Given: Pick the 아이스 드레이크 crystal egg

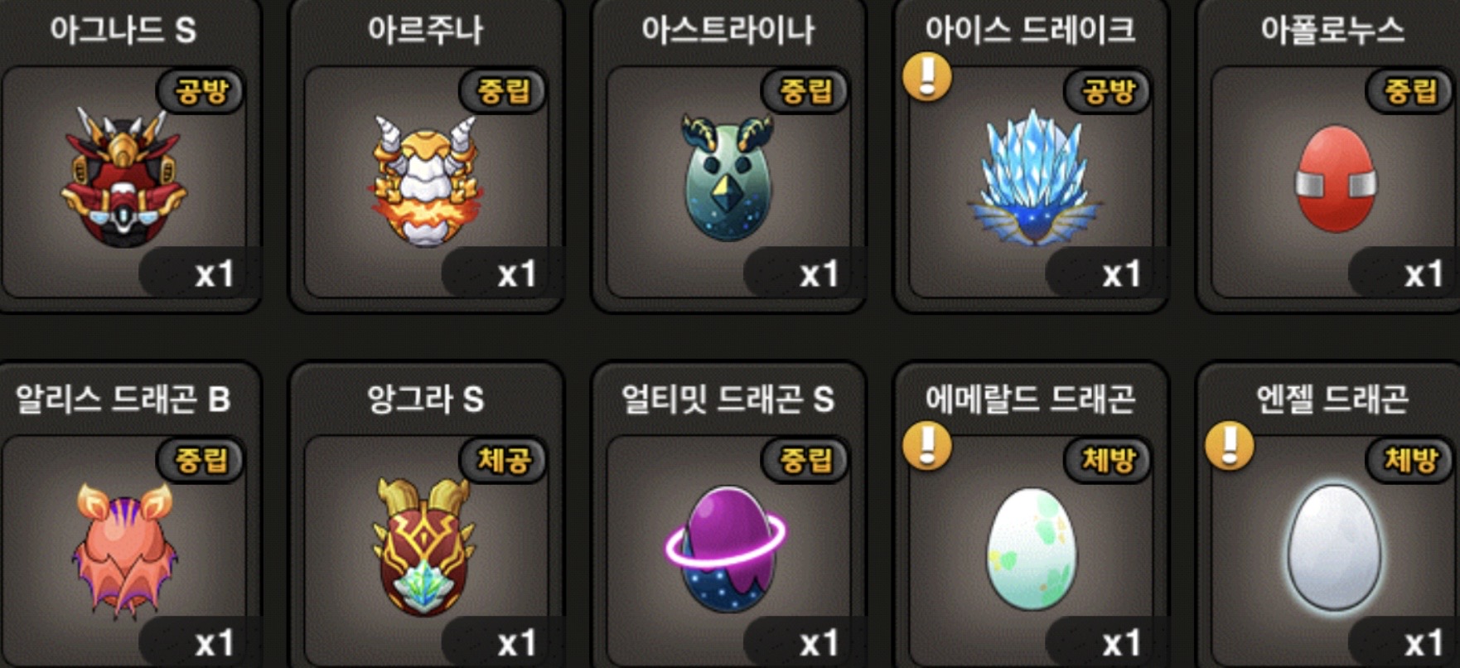Looking at the screenshot, I should 1032,177.
